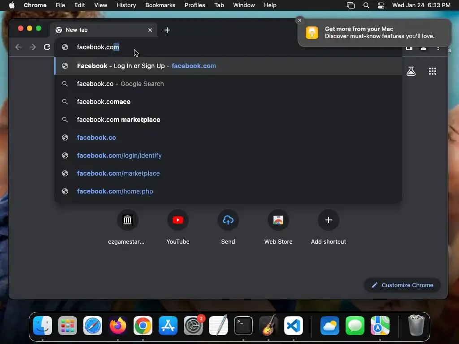Select the facebook.co URL suggestion
This screenshot has width=459, height=344.
point(228,138)
